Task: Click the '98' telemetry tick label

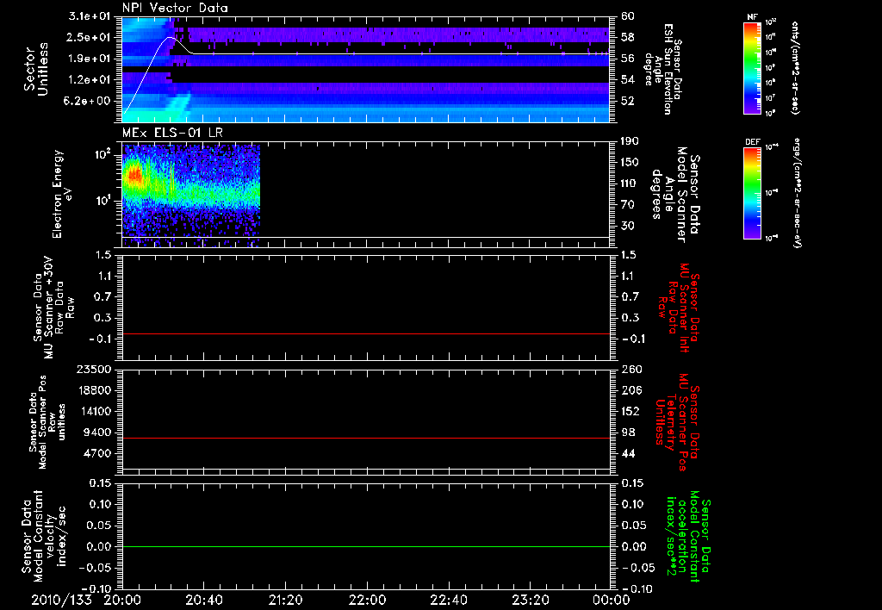Action: (628, 433)
